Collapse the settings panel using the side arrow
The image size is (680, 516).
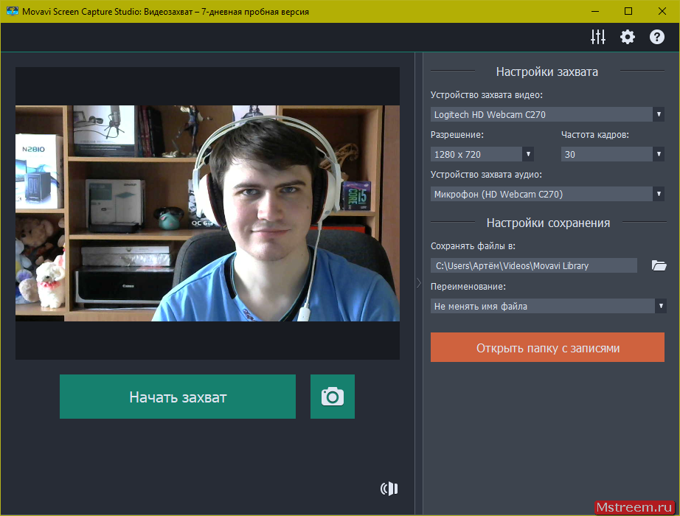419,283
